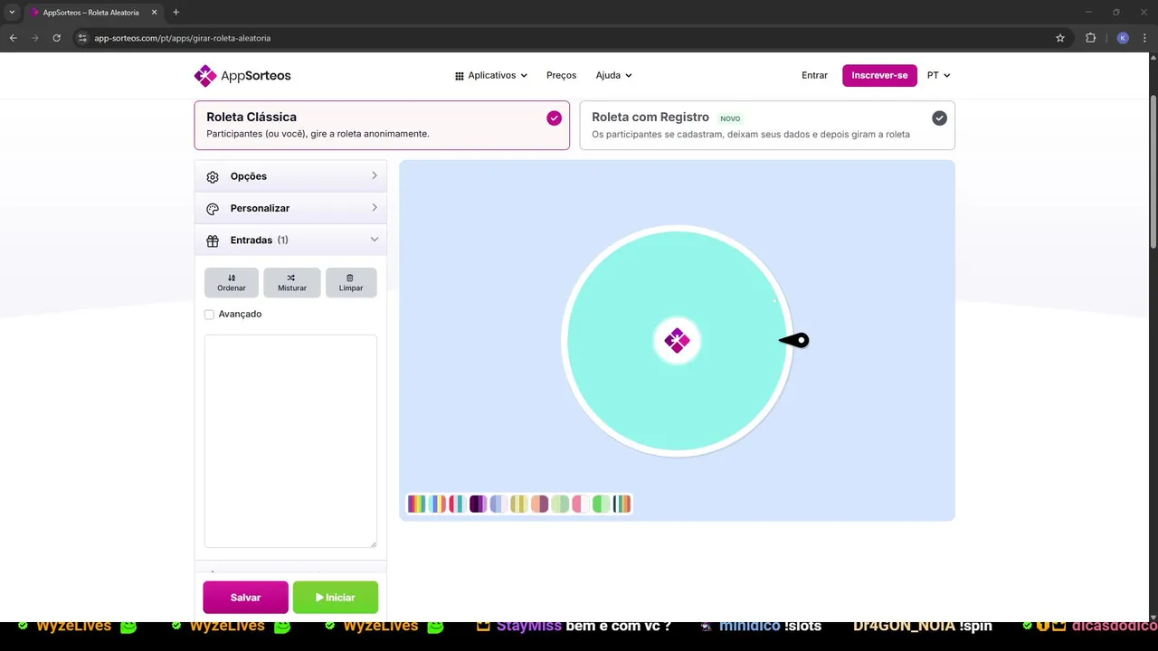Viewport: 1158px width, 651px height.
Task: Save the wheel with Salvar
Action: coord(245,598)
